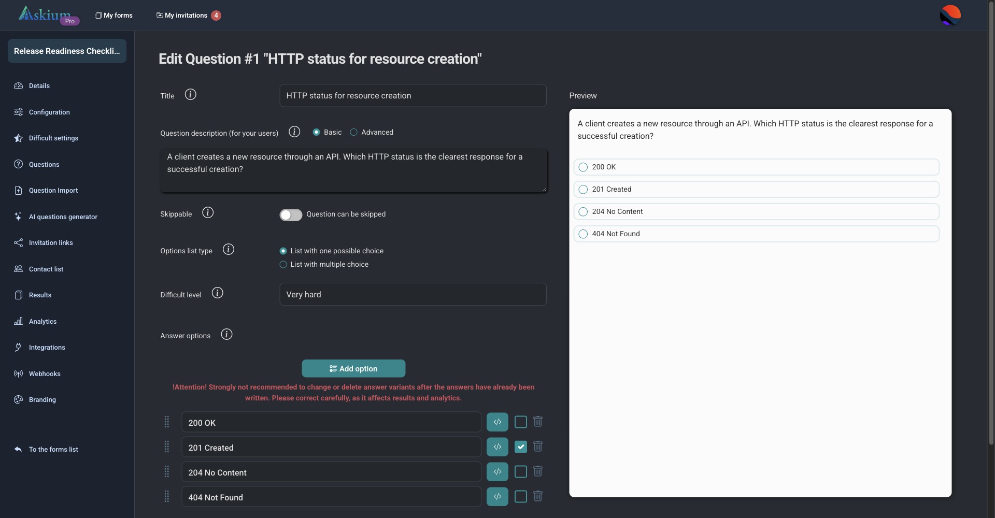Image resolution: width=995 pixels, height=518 pixels.
Task: Open AI questions generator in sidebar
Action: [63, 217]
